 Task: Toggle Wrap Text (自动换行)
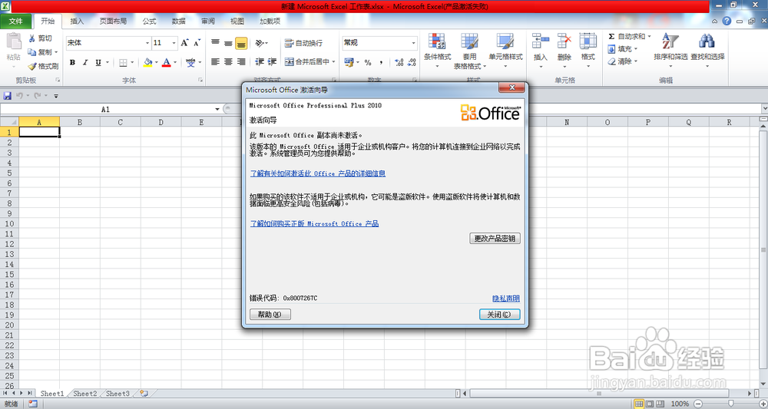[303, 43]
